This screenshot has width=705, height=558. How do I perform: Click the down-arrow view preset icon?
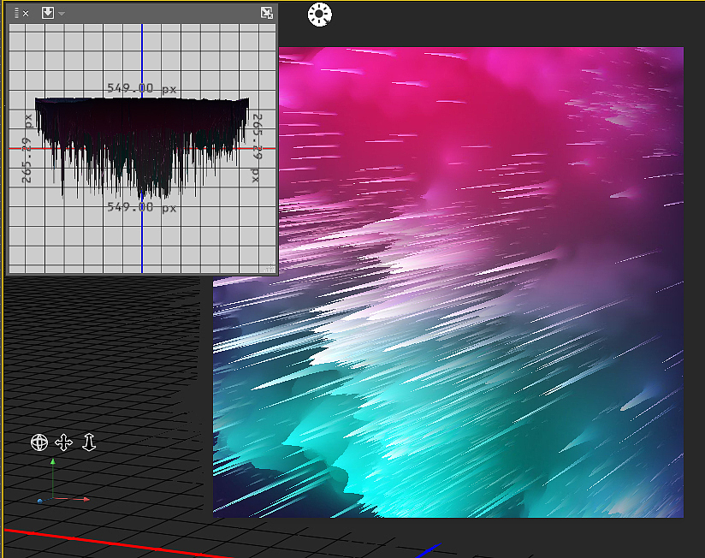pyautogui.click(x=48, y=13)
